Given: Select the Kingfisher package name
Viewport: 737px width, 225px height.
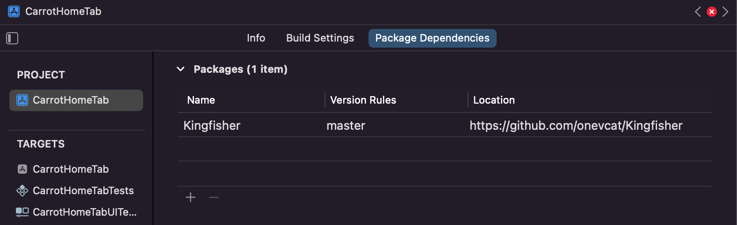Looking at the screenshot, I should coord(212,126).
